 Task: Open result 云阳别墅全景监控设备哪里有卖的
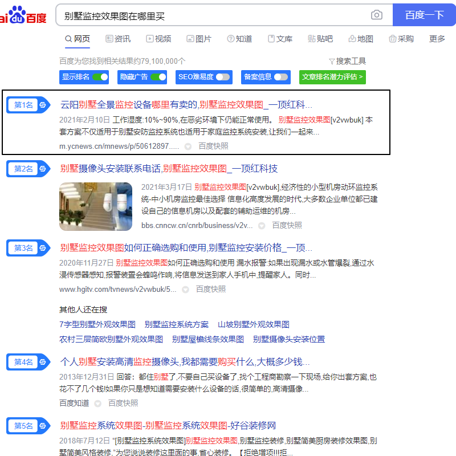(x=186, y=105)
